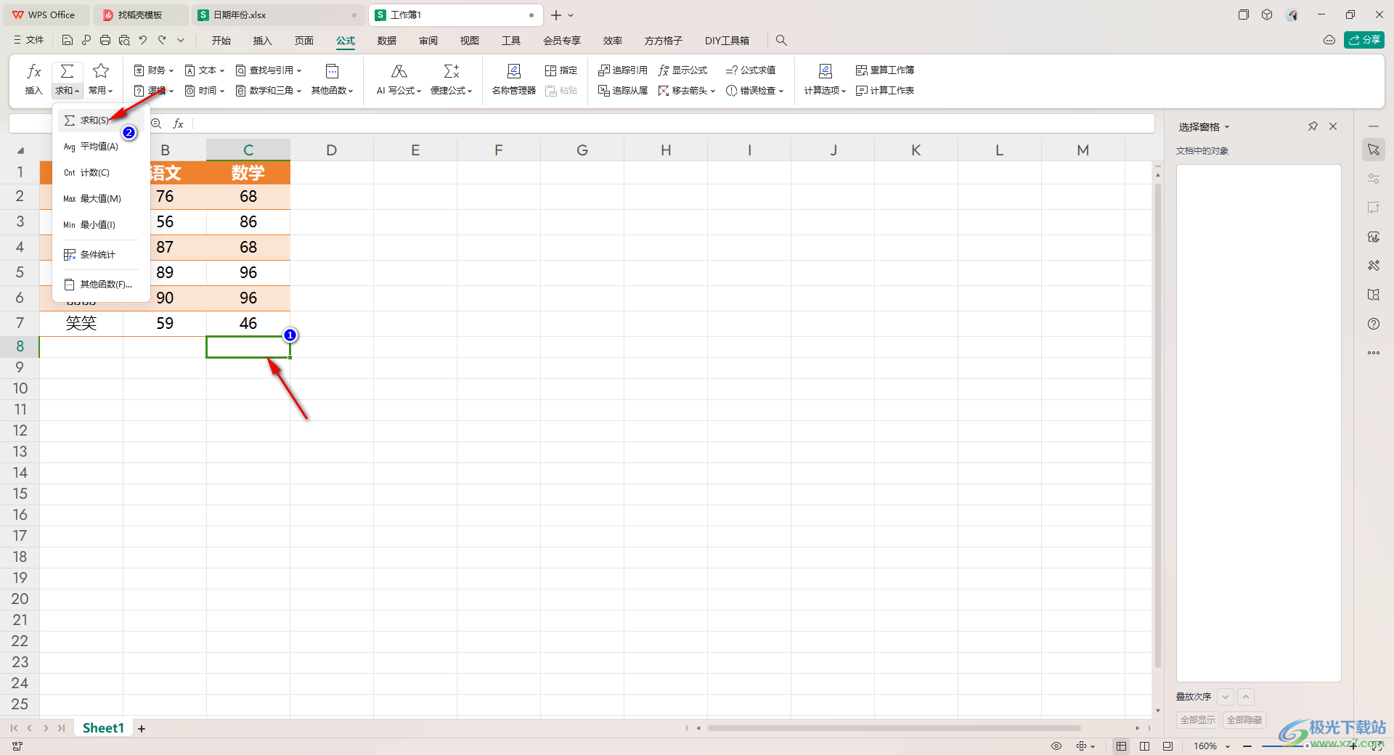Click the print icon in quick toolbar

coord(105,41)
